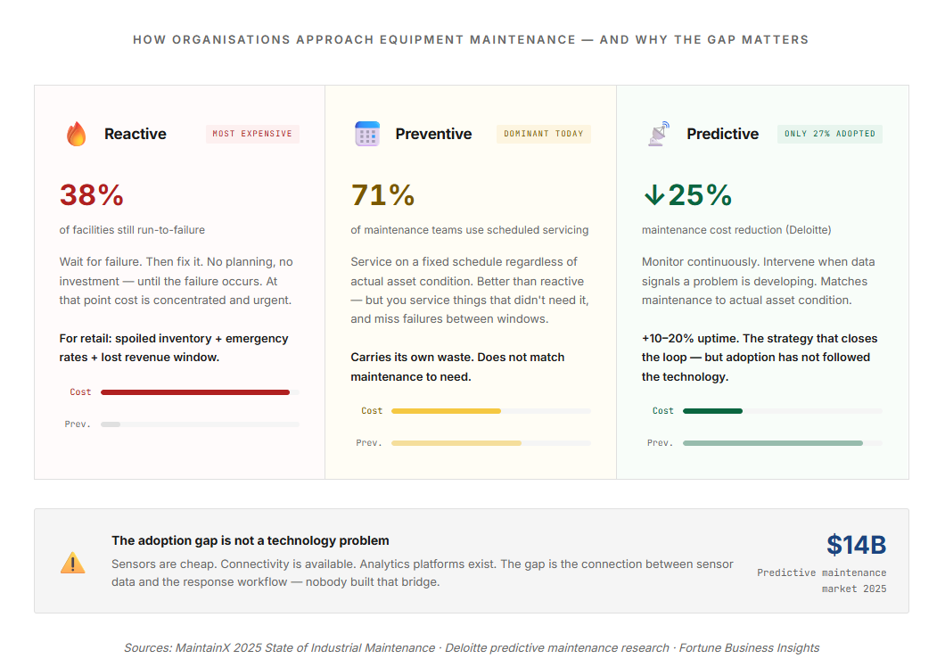Click the green down arrow before 25%
The height and width of the screenshot is (667, 945).
coord(653,194)
